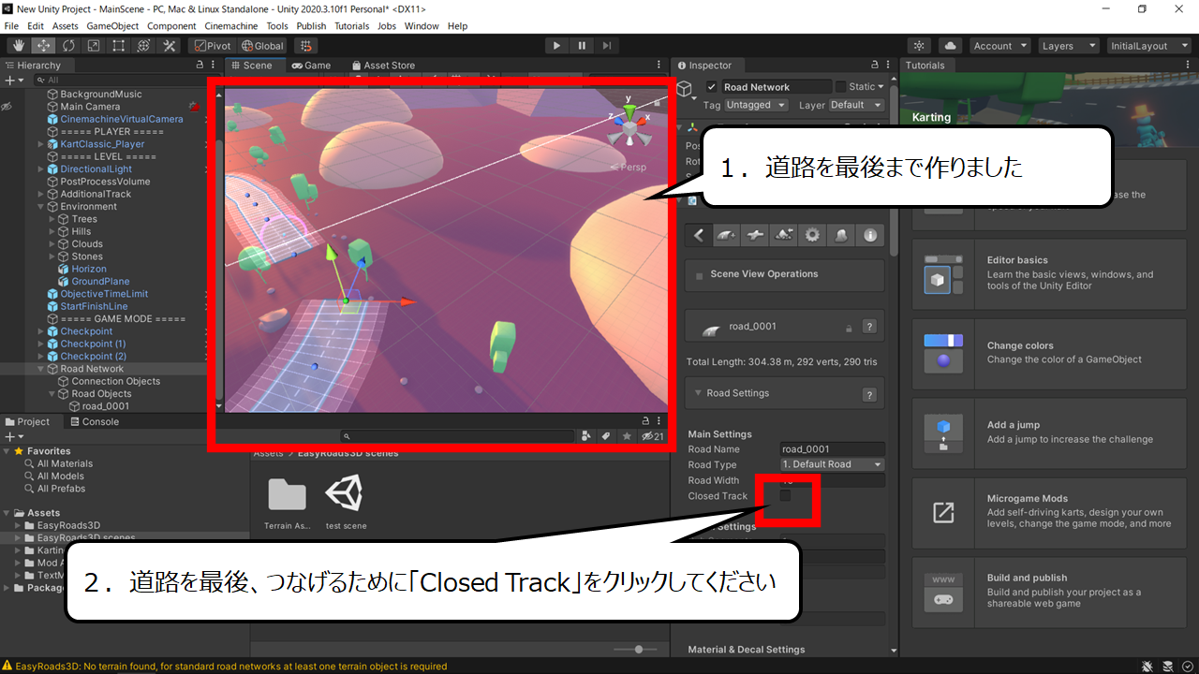Click Road Settings help question button
This screenshot has width=1199, height=674.
(869, 394)
